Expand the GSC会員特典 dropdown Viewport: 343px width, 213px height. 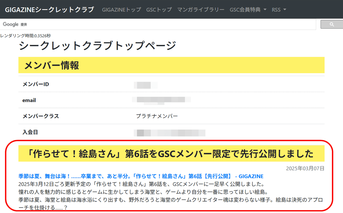coord(248,10)
